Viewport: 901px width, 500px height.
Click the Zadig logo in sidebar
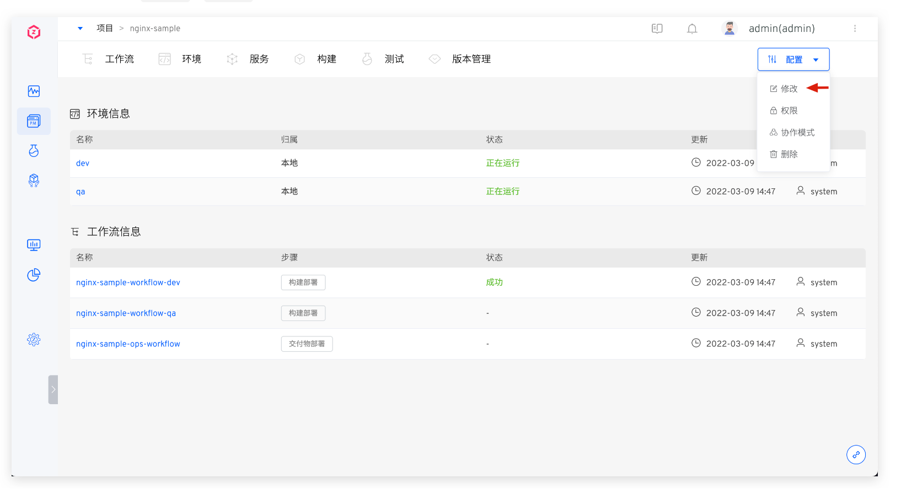pyautogui.click(x=34, y=32)
